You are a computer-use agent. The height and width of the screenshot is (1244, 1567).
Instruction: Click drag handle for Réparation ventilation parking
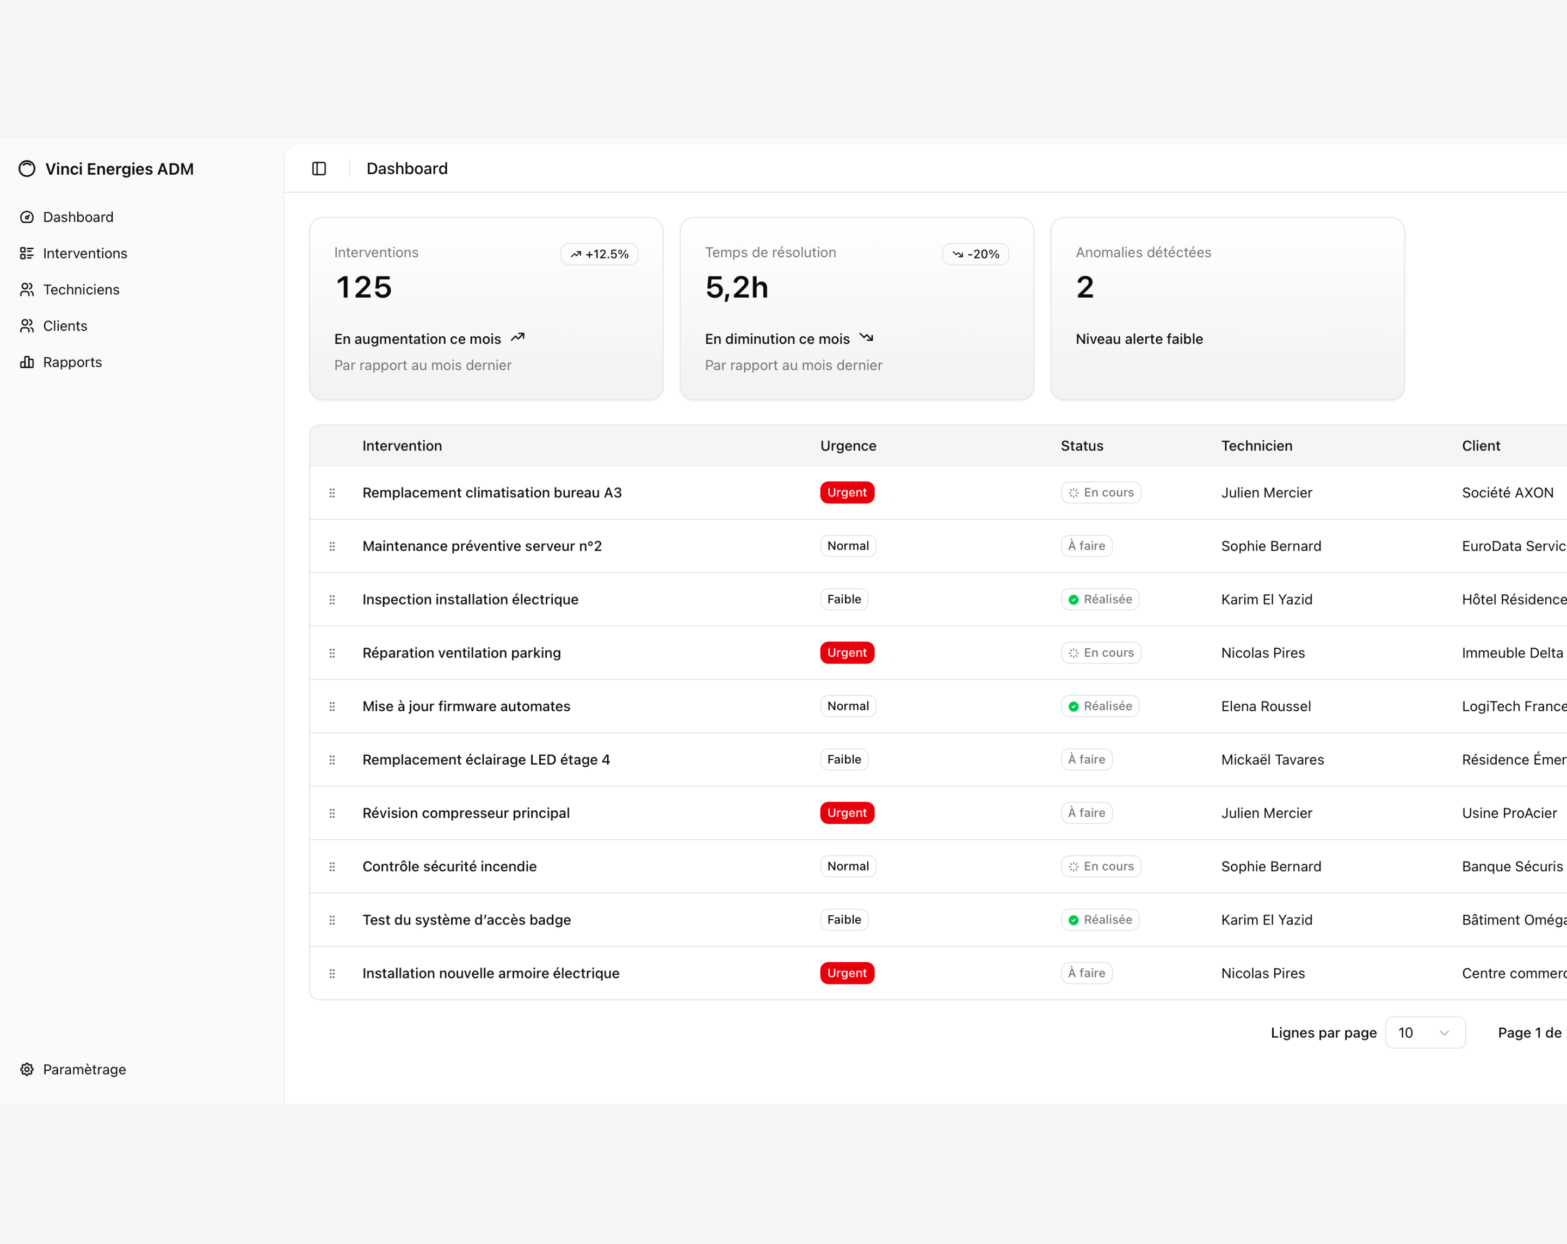pyautogui.click(x=332, y=653)
